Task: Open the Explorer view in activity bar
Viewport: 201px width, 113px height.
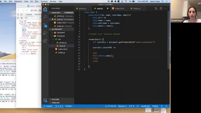Action: [x=45, y=9]
